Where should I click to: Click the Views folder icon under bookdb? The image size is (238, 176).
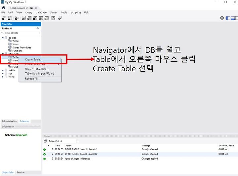(x=10, y=44)
